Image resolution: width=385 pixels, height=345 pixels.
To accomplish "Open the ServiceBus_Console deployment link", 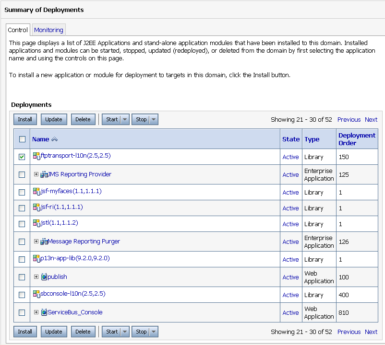I will [75, 312].
